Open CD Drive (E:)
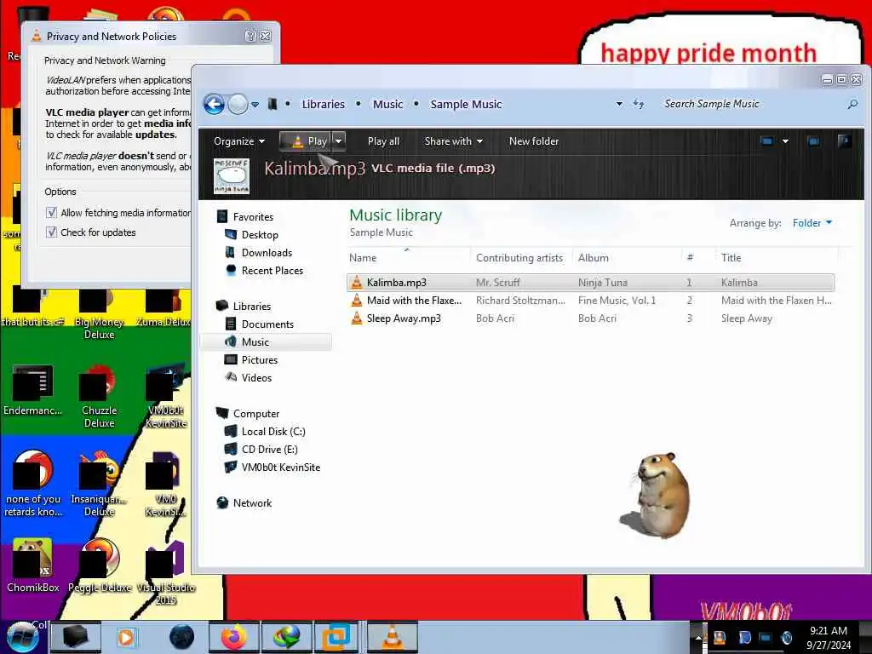872x654 pixels. pyautogui.click(x=270, y=450)
